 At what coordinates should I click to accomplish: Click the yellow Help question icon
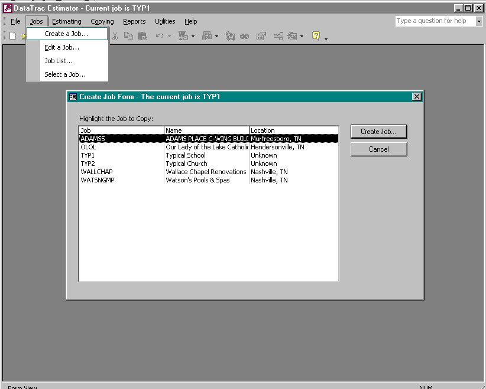point(316,36)
